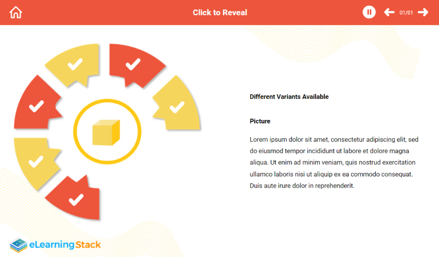439x257 pixels.
Task: Open the eLearningStack brand text link
Action: pyautogui.click(x=65, y=245)
